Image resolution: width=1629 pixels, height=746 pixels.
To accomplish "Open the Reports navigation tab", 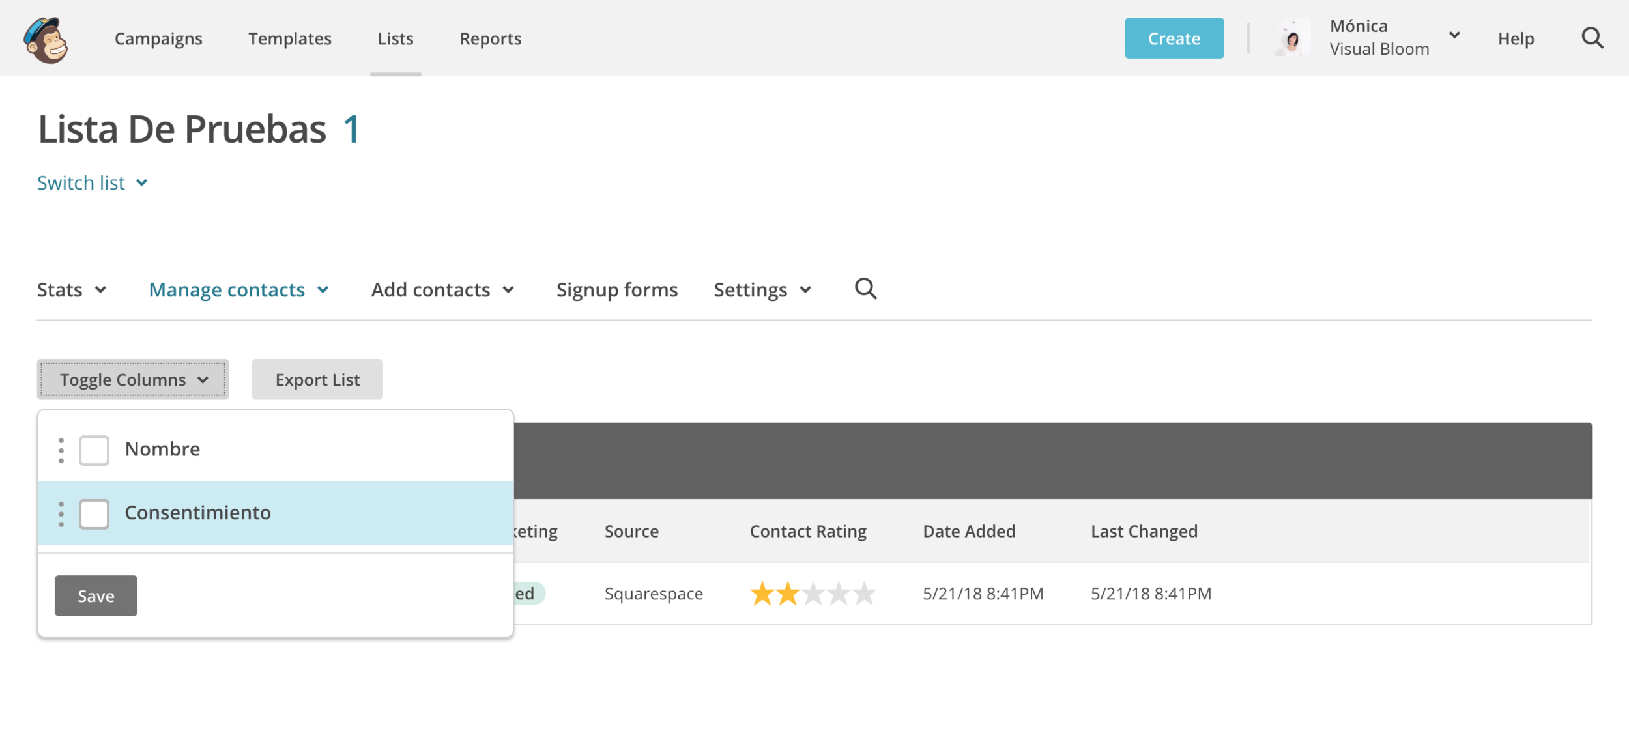I will 490,38.
